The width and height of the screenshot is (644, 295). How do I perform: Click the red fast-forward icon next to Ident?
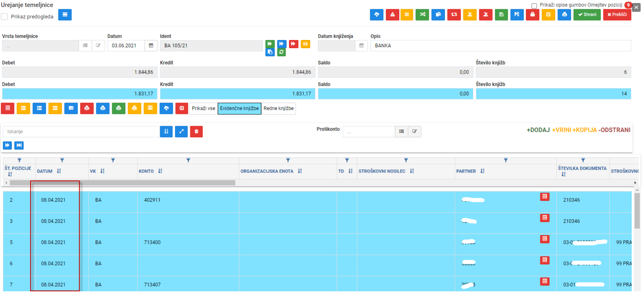pos(294,44)
